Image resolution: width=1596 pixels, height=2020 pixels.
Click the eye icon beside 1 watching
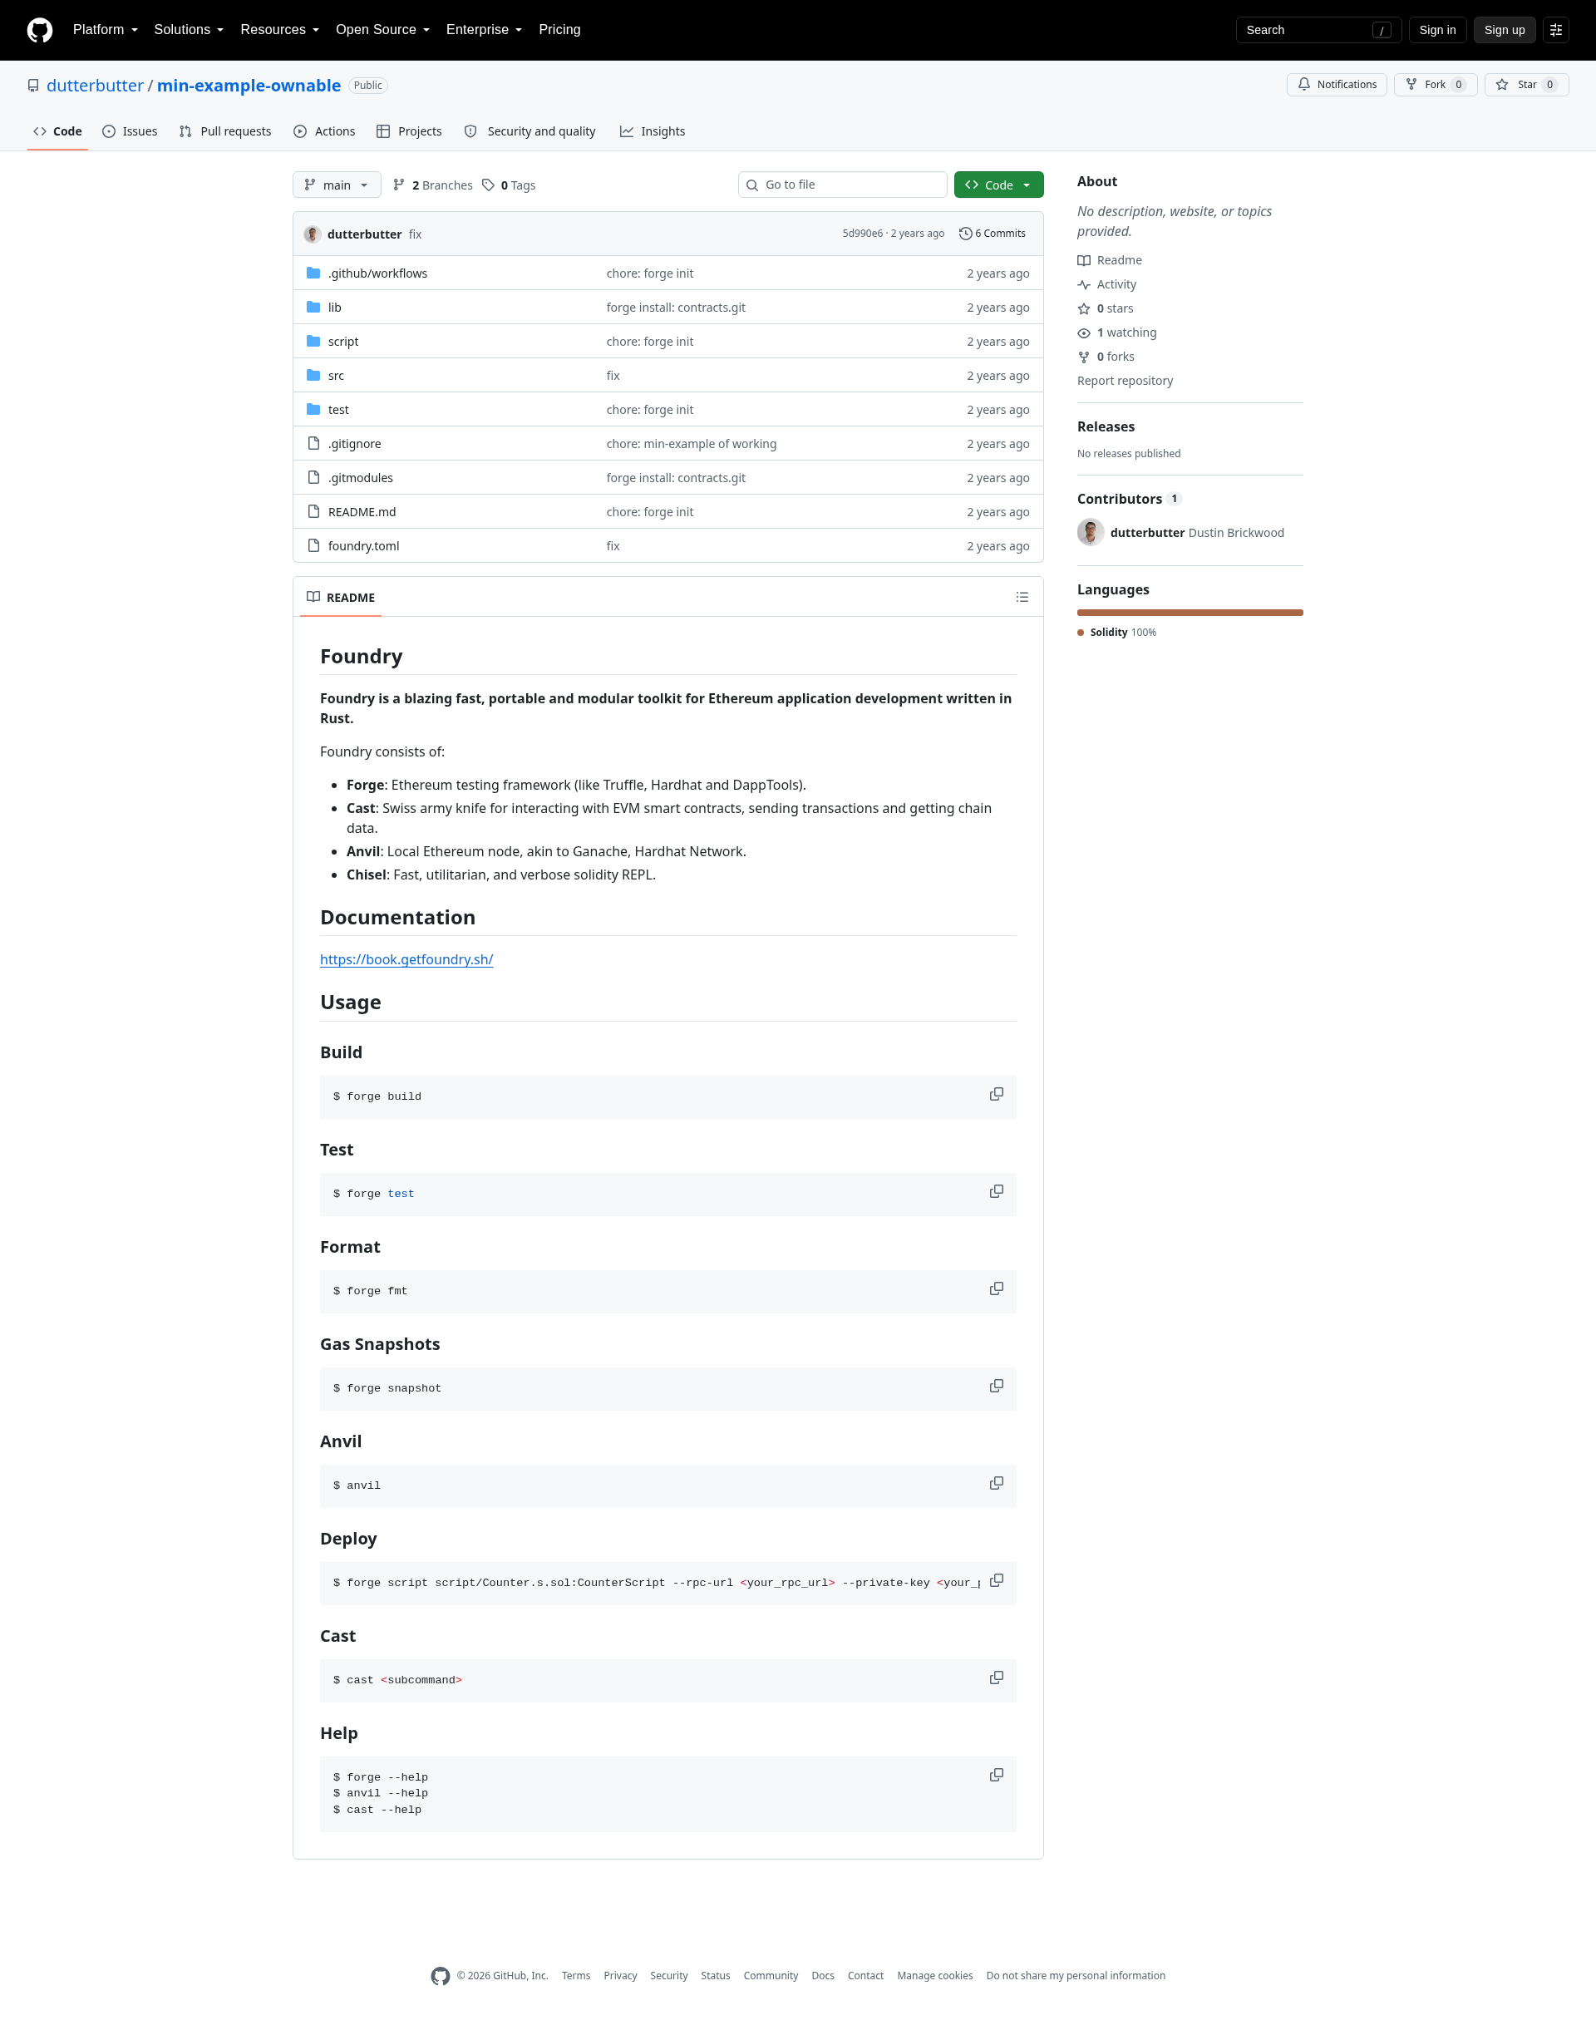click(x=1084, y=333)
